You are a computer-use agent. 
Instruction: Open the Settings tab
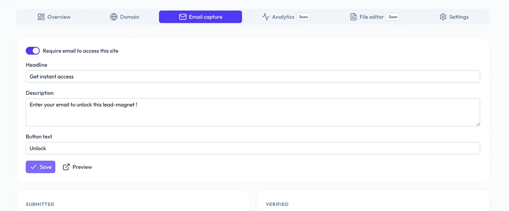tap(454, 17)
